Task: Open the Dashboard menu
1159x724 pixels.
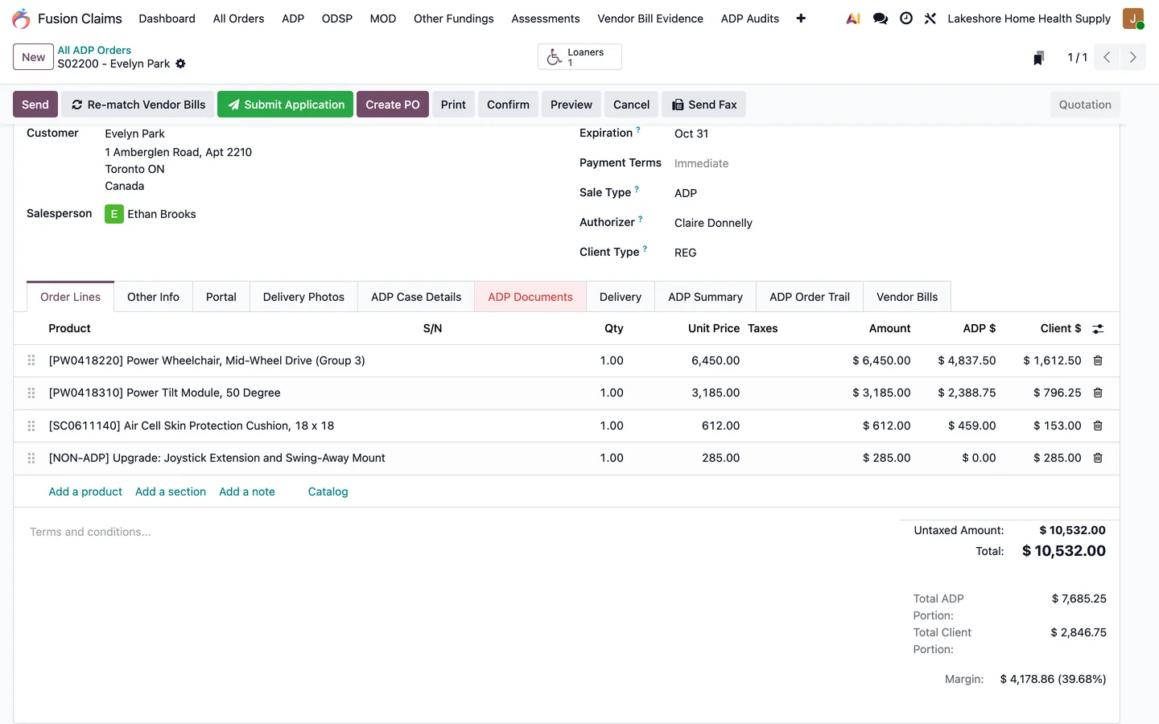Action: point(167,19)
